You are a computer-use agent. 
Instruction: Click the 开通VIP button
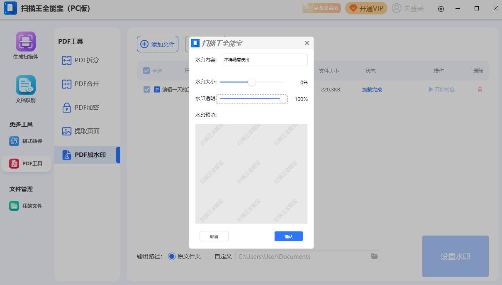click(366, 8)
